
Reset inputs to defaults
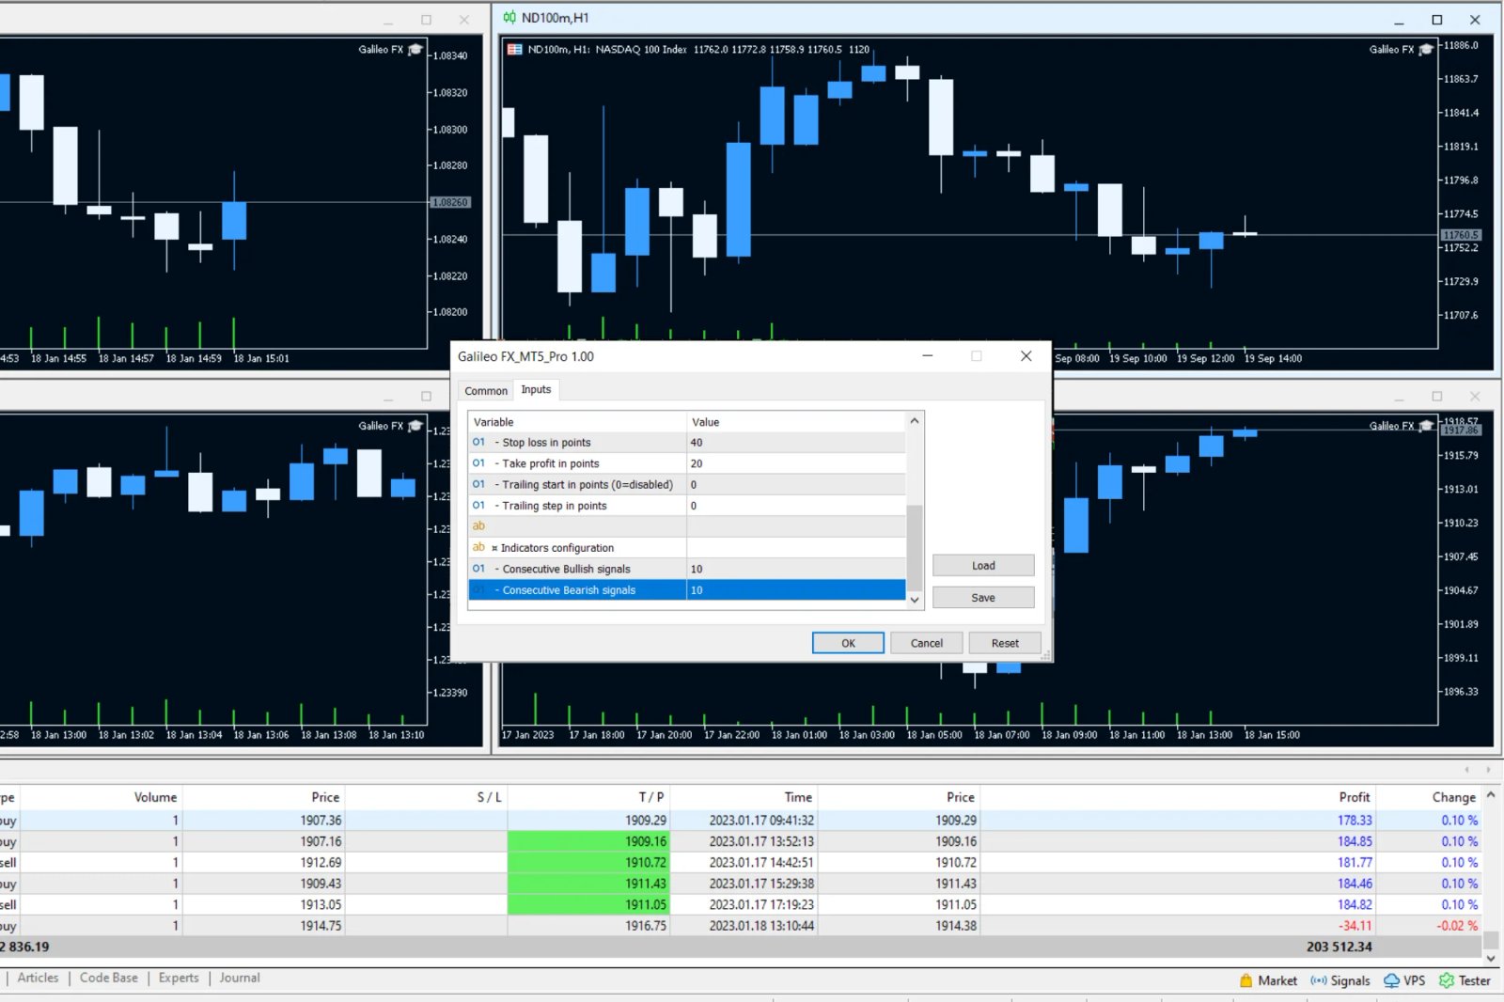[x=1004, y=643]
